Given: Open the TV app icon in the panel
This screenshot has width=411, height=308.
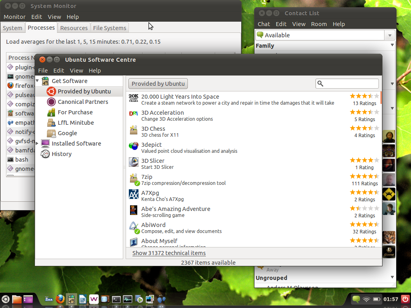Looking at the screenshot, I should [x=105, y=299].
